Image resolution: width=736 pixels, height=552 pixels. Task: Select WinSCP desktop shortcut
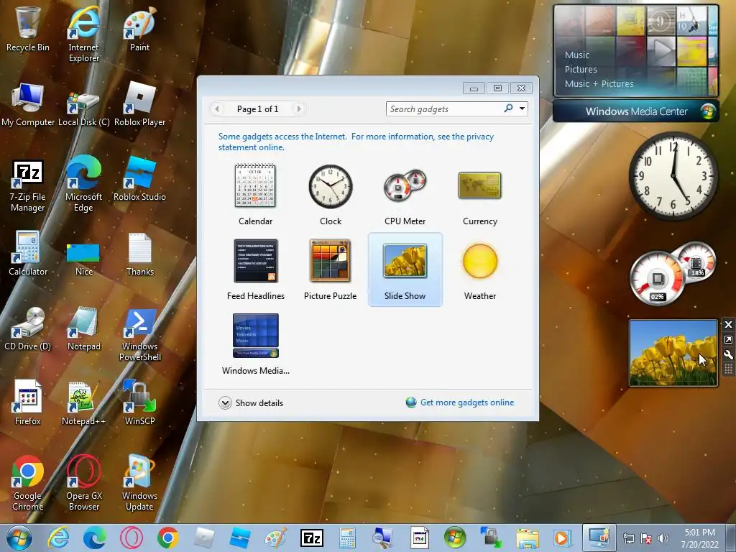coord(139,402)
